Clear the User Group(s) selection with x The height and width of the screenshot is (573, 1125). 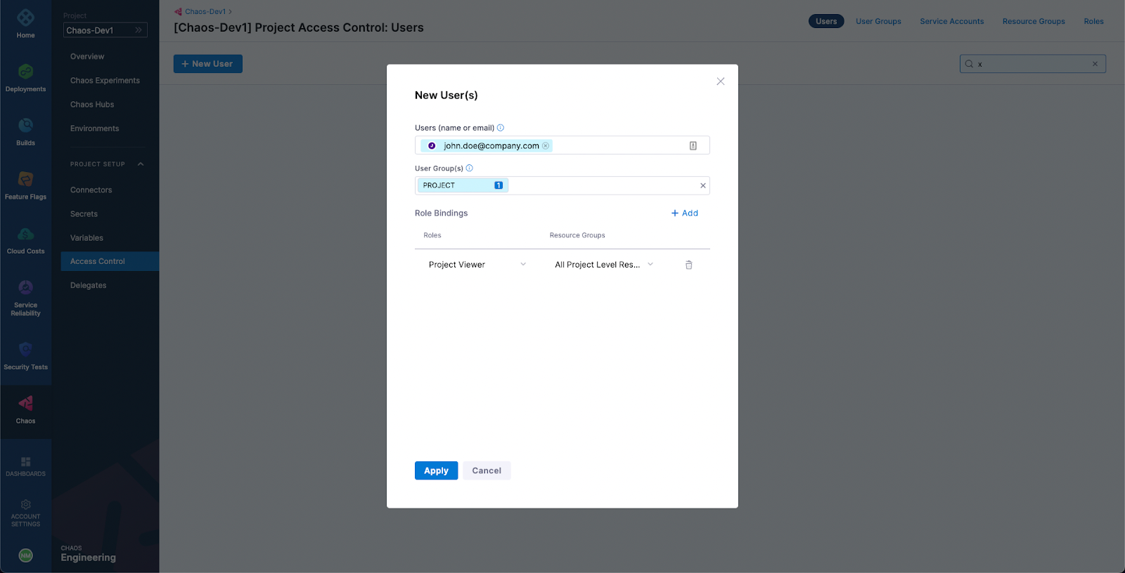(703, 185)
